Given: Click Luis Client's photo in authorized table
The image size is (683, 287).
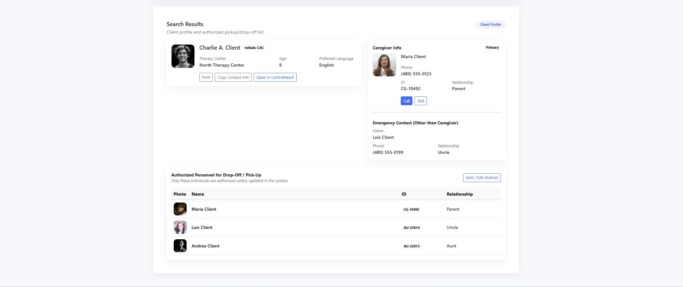Looking at the screenshot, I should (180, 227).
